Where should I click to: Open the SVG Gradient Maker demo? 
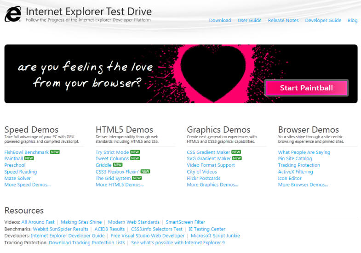coord(209,158)
